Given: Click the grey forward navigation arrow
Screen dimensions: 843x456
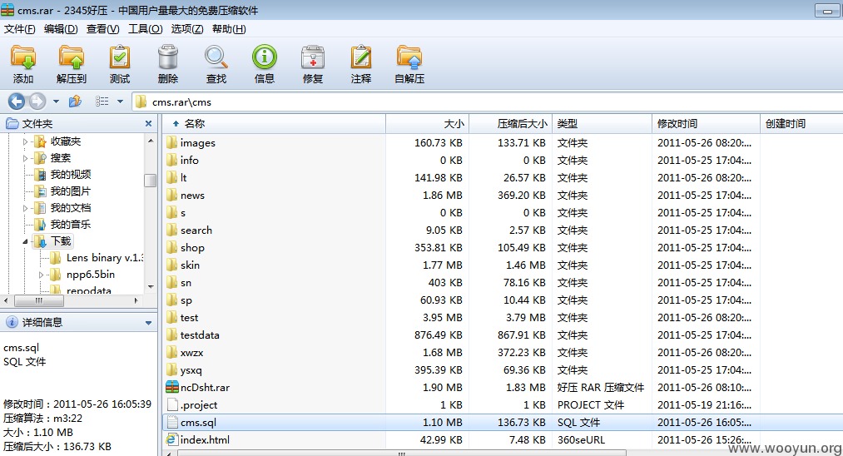Looking at the screenshot, I should point(37,101).
